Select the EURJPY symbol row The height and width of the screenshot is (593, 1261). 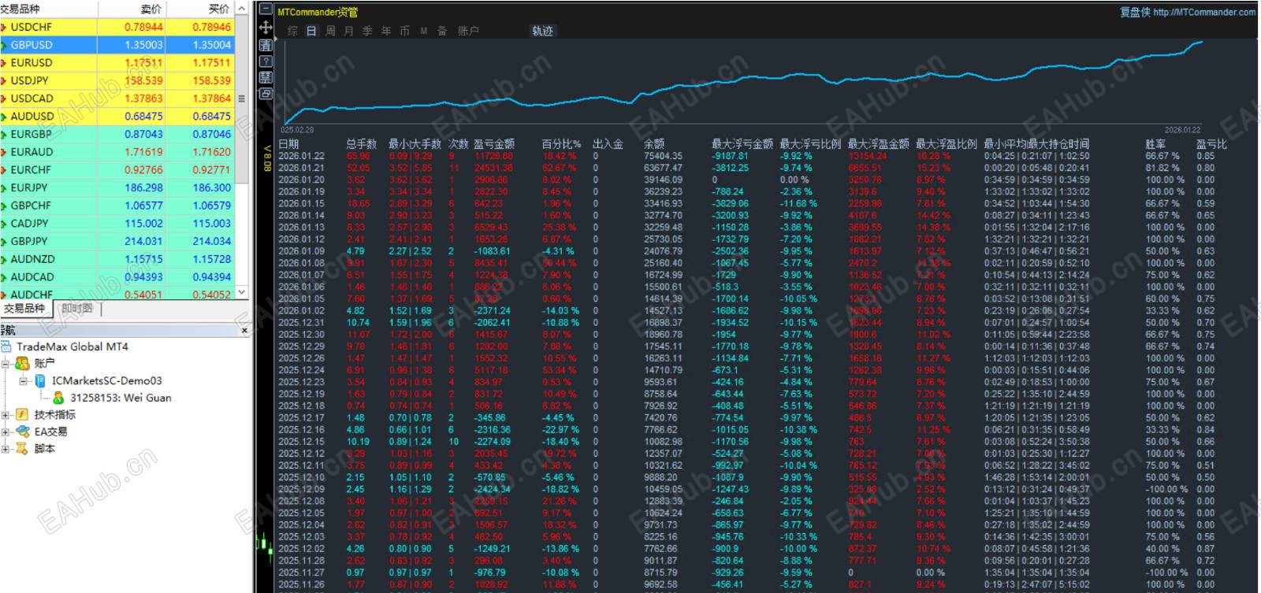coord(117,187)
